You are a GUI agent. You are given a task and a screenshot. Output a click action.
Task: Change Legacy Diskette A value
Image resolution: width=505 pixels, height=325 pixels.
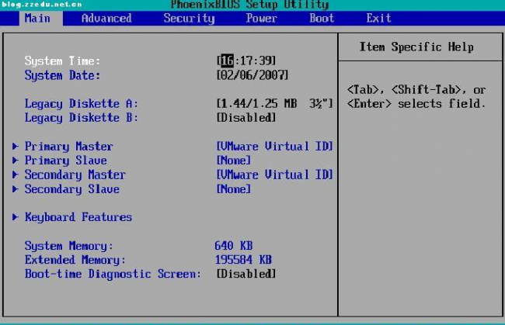tap(275, 103)
